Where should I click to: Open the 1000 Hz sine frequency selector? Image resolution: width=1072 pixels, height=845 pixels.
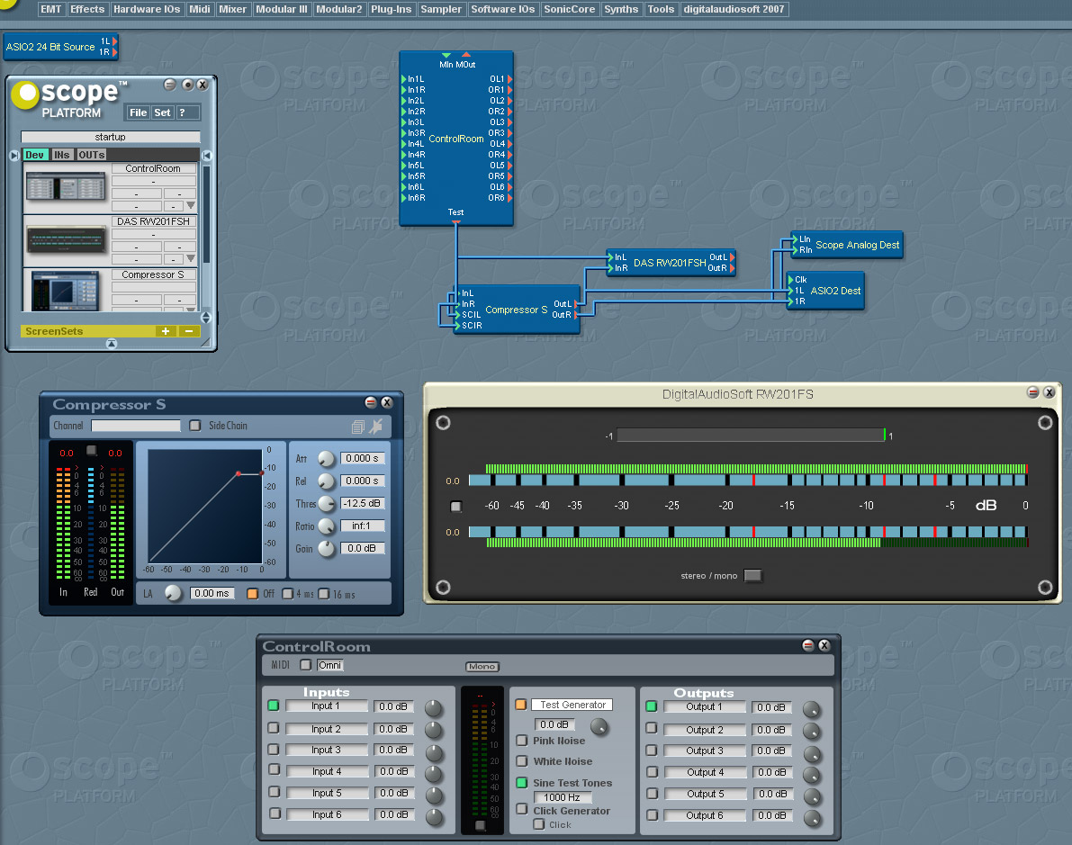pos(562,797)
